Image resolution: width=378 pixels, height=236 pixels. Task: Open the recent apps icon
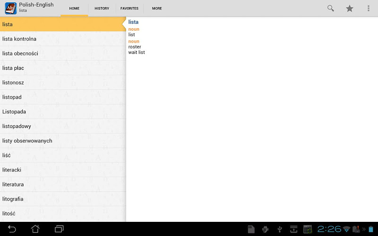click(x=59, y=229)
